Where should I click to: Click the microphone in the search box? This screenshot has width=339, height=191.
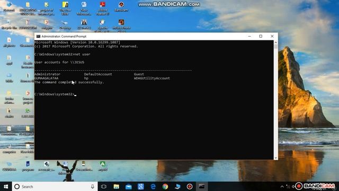click(93, 186)
